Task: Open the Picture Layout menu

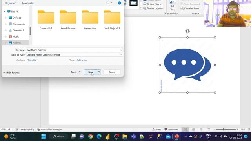Action: tap(153, 9)
